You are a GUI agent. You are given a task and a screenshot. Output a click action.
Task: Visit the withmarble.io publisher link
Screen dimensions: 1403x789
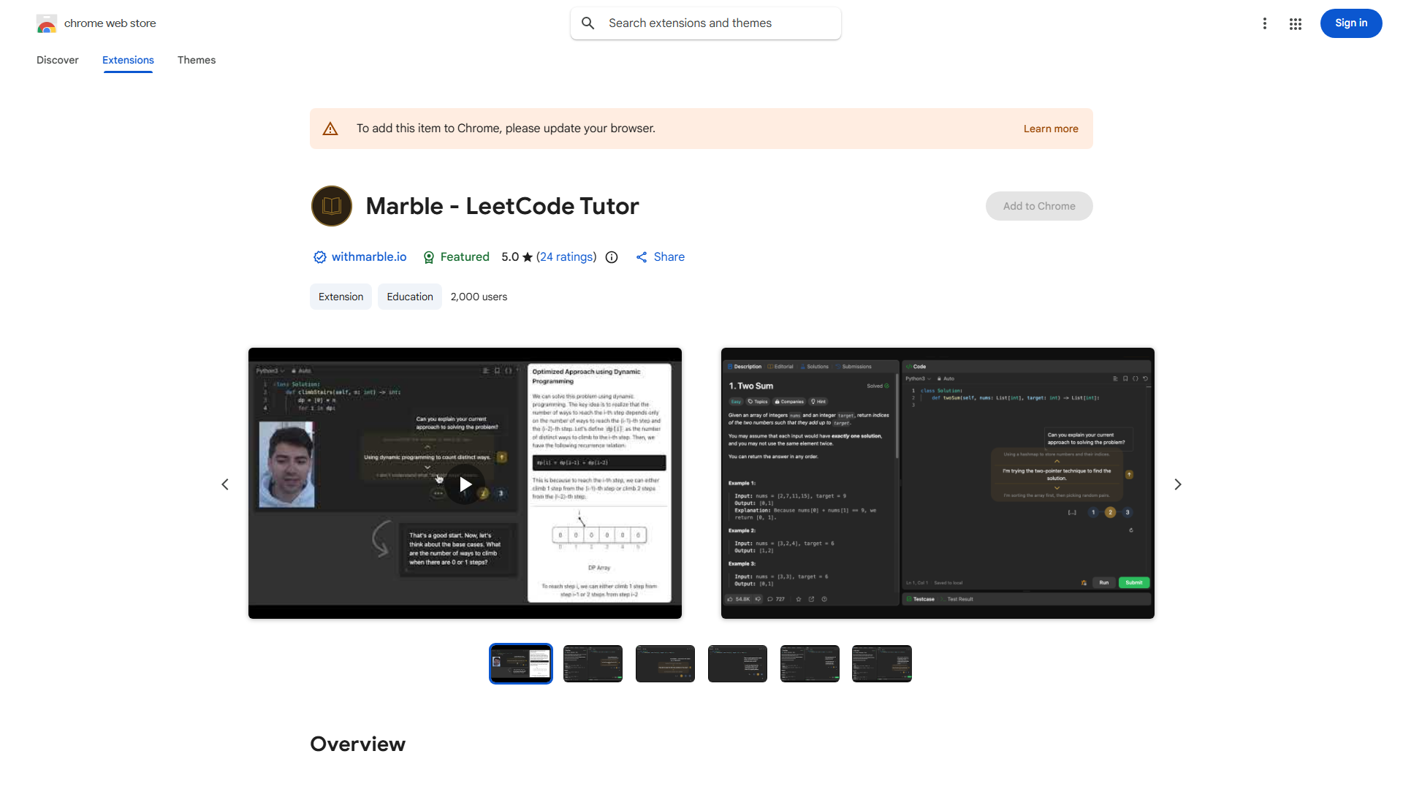(369, 257)
